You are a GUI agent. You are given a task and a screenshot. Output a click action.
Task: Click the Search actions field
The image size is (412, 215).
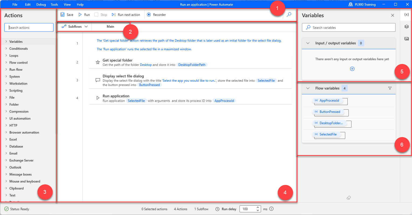tap(29, 27)
